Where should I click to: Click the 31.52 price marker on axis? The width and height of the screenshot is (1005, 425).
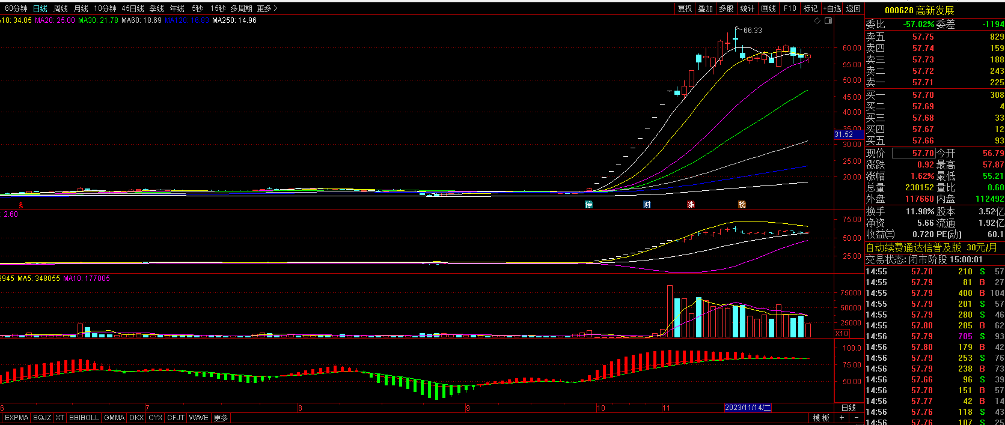tap(845, 134)
